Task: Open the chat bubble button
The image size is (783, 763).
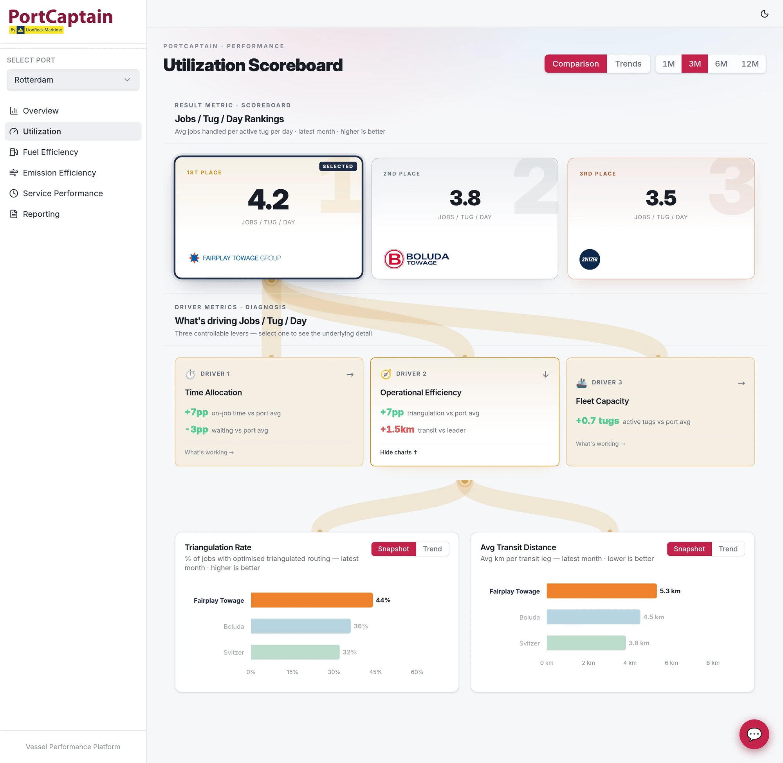Action: click(754, 734)
